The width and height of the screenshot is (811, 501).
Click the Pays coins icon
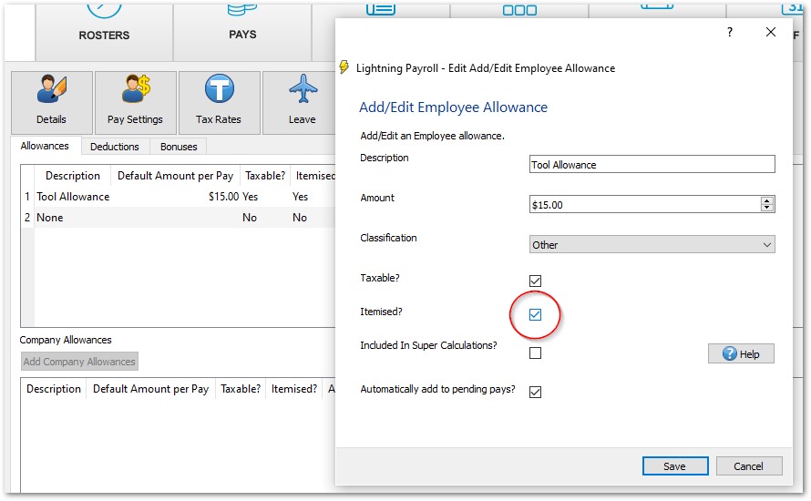(242, 10)
